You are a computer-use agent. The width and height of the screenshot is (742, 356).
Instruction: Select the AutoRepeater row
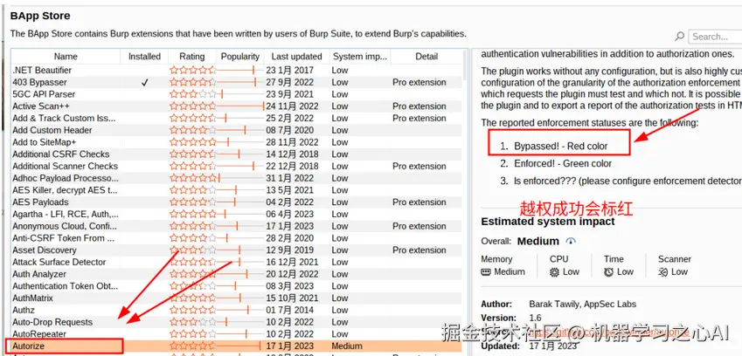coord(237,334)
